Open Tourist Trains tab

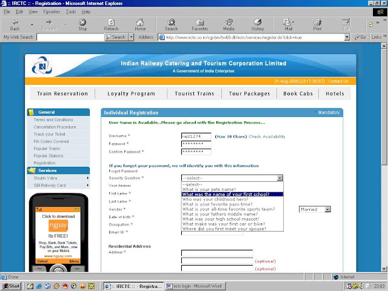click(195, 93)
